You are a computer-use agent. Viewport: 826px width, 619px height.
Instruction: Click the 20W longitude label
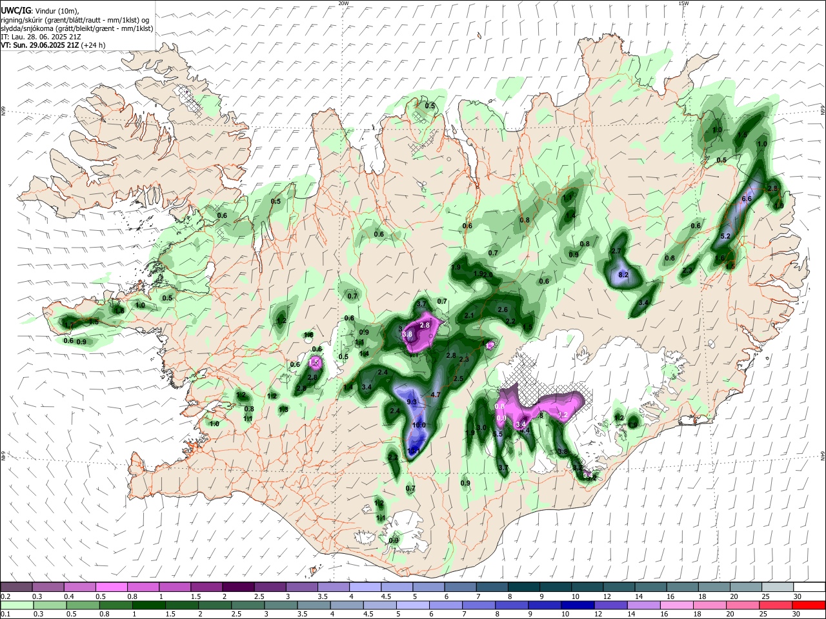point(343,3)
